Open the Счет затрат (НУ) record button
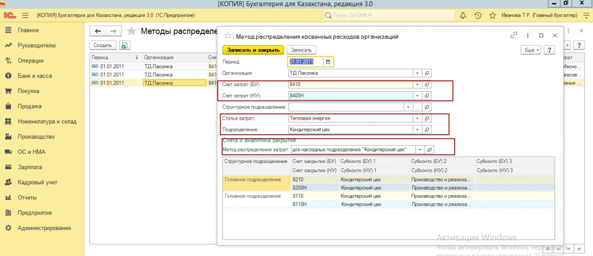The height and width of the screenshot is (256, 593). click(427, 96)
